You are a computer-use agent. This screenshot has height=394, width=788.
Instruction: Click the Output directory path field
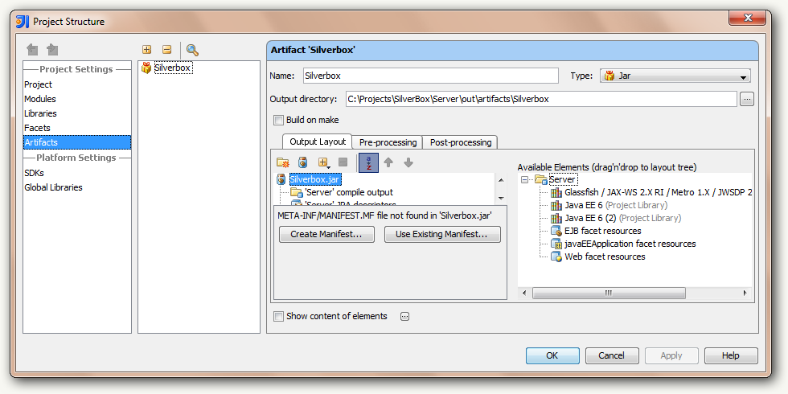[541, 99]
